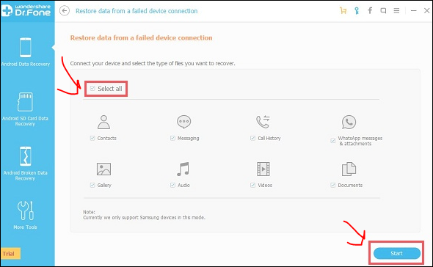Click the 'Currently we only support Samsung devices' note
Image resolution: width=433 pixels, height=267 pixels.
(144, 218)
